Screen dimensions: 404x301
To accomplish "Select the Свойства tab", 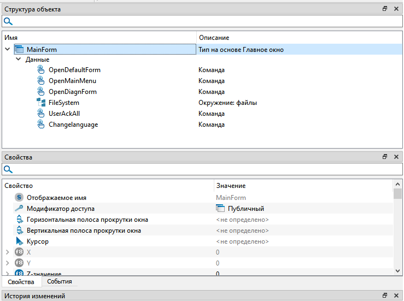I will click(21, 282).
